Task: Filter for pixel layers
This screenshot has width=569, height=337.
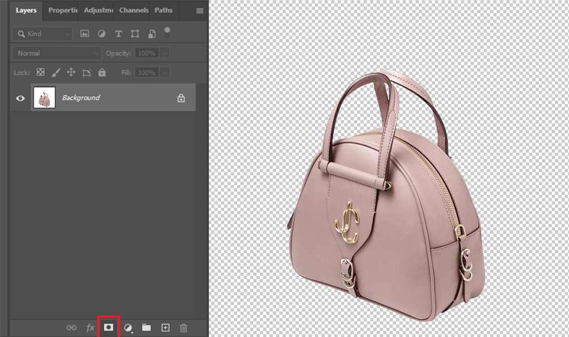Action: (84, 34)
